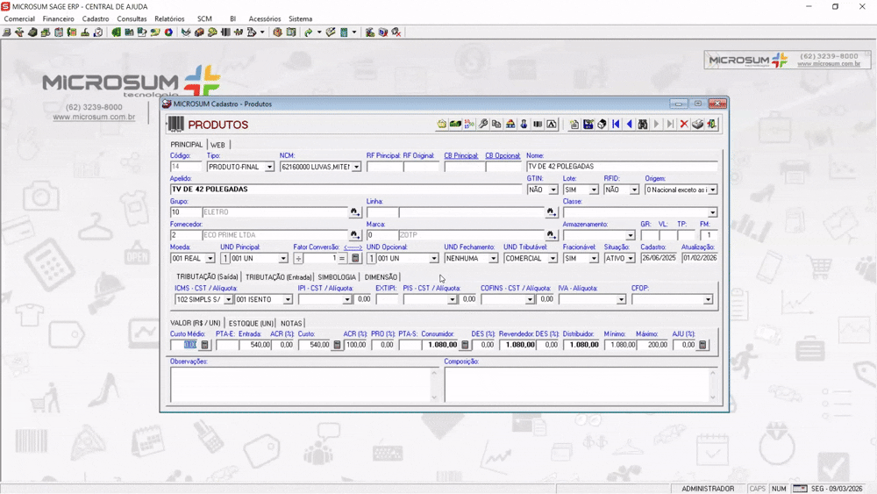Open the Relatórios menu

[x=169, y=18]
